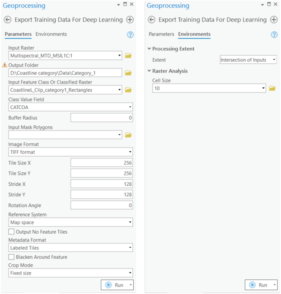Click the plus icon in left panel header
The width and height of the screenshot is (281, 294).
pyautogui.click(x=130, y=20)
